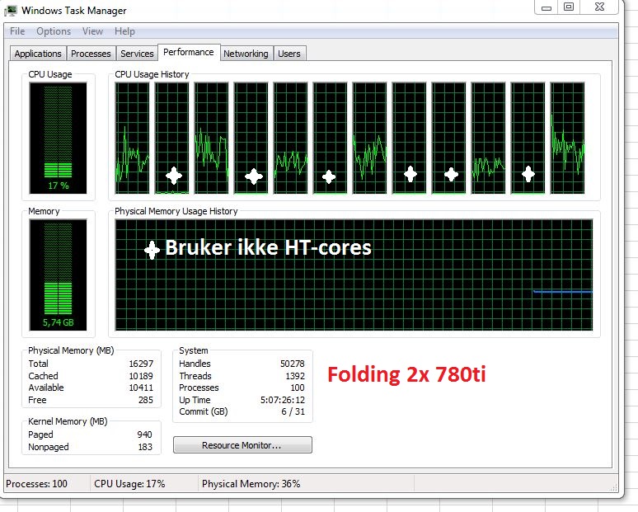Open the Help menu

124,31
